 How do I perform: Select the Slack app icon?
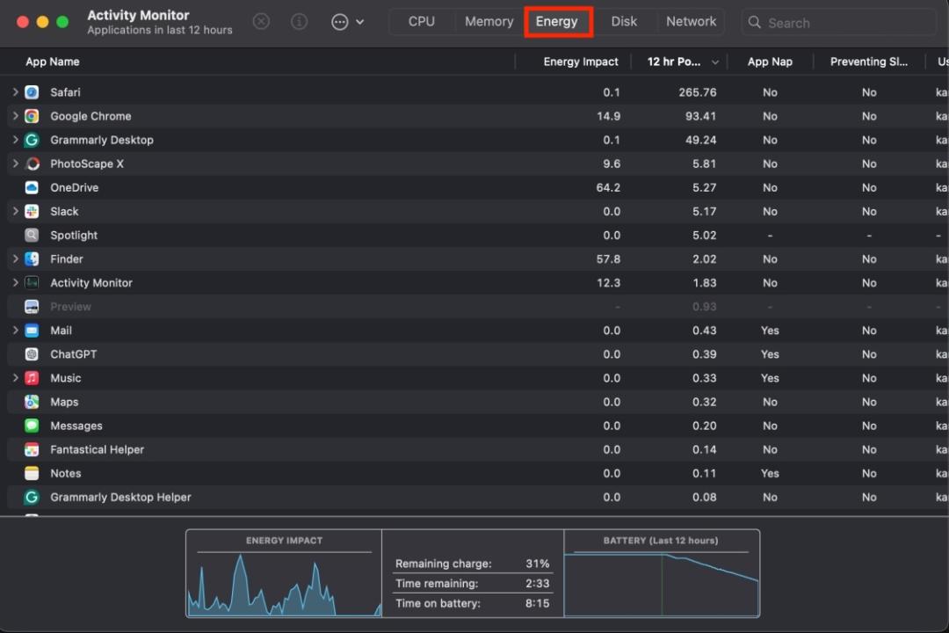point(32,211)
